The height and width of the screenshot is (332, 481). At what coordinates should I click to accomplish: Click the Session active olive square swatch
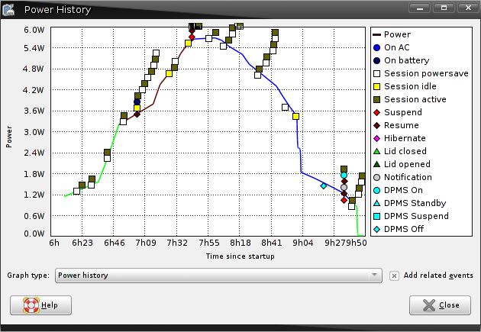(376, 99)
